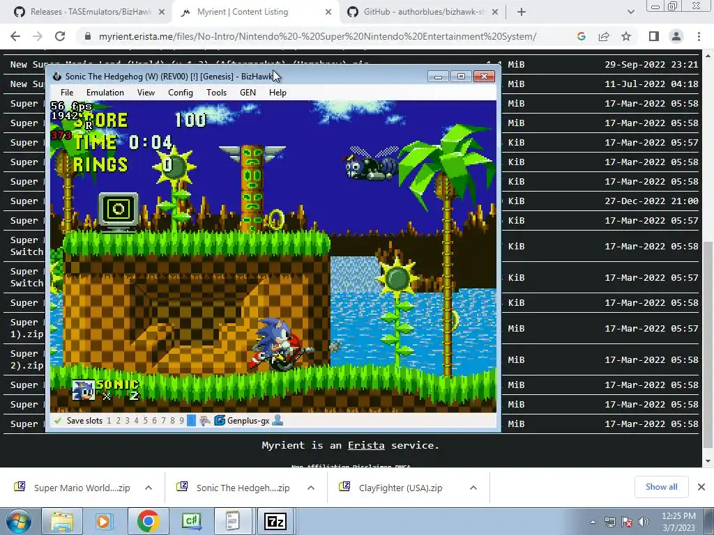The width and height of the screenshot is (714, 535).
Task: Click the blue user profile status icon
Action: (278, 420)
